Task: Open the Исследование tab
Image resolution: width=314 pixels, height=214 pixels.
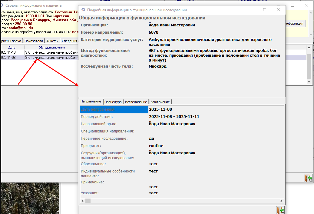Action: 136,102
